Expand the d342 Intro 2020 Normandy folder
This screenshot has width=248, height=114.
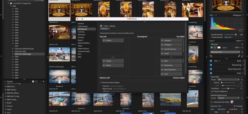tap(13, 49)
